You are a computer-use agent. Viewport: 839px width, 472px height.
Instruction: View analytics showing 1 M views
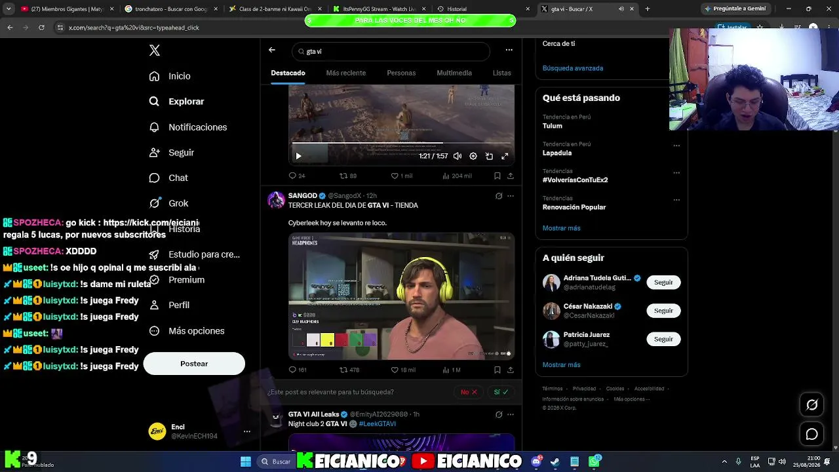click(x=452, y=370)
